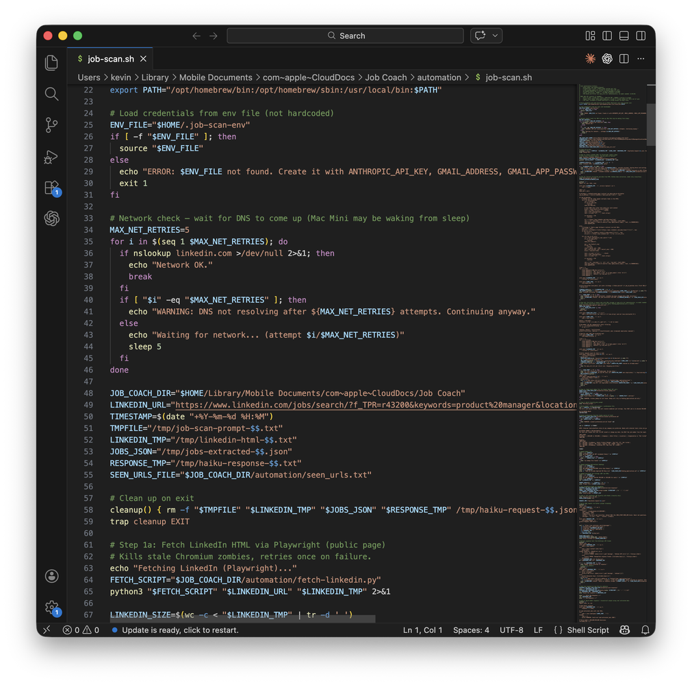Viewport: 692px width, 685px height.
Task: Click line number 48 in the gutter
Action: (x=88, y=393)
